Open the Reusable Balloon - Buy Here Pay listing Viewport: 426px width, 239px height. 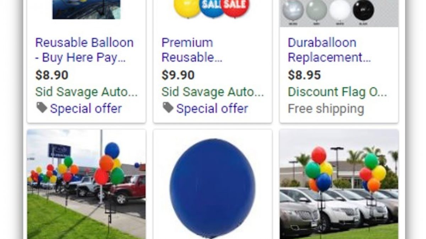pyautogui.click(x=84, y=50)
